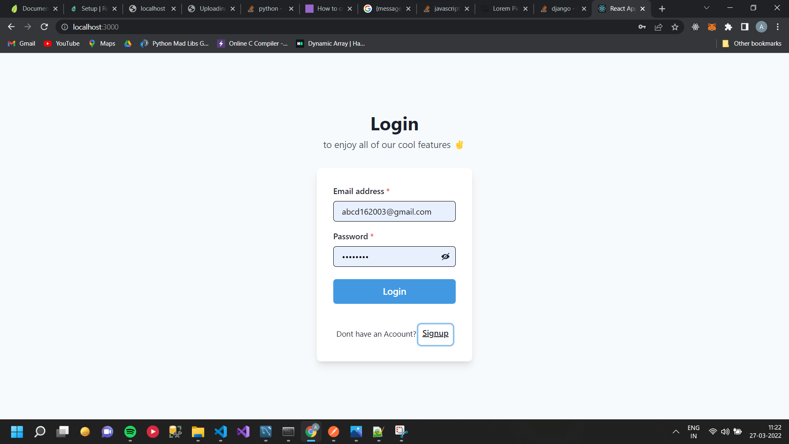Image resolution: width=789 pixels, height=444 pixels.
Task: Open the MetaMask extension
Action: coord(712,27)
